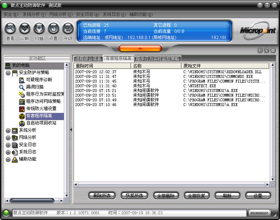Screen dimensions: 280x220
Task: Select the row for KKDOWNLOADER.DLL
Action: click(x=171, y=72)
